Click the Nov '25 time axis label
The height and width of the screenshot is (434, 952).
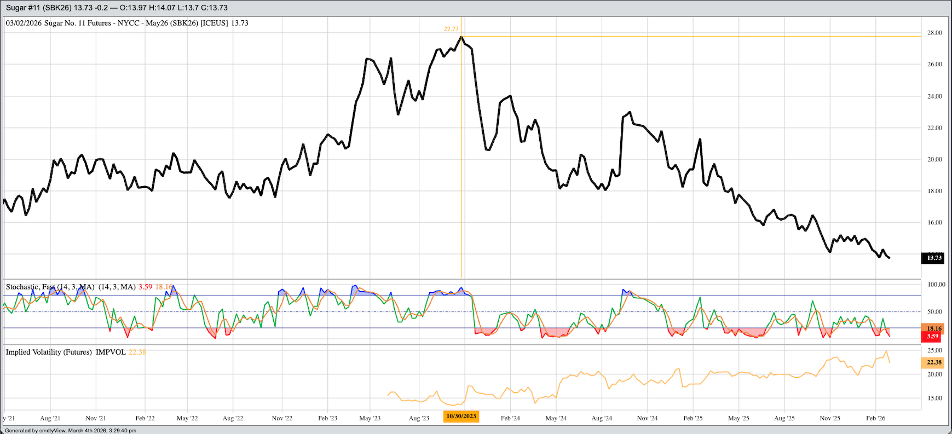pos(830,418)
